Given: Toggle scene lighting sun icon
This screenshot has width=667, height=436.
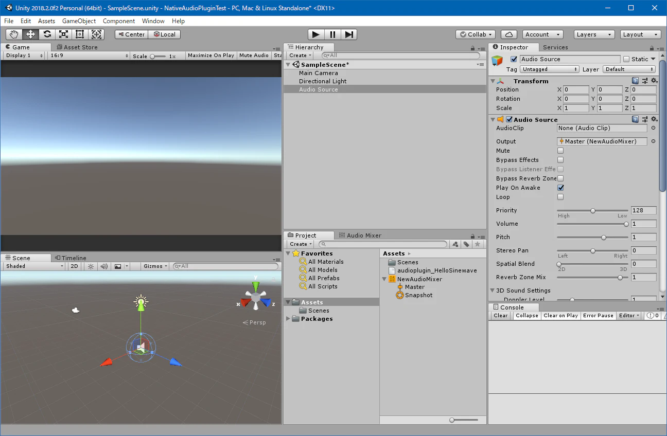Looking at the screenshot, I should [x=91, y=266].
